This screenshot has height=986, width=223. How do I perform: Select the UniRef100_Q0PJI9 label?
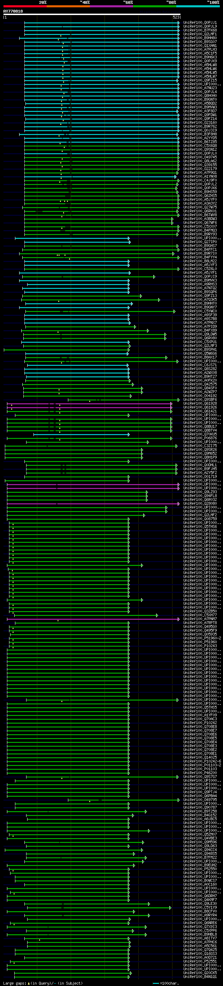[x=200, y=276]
